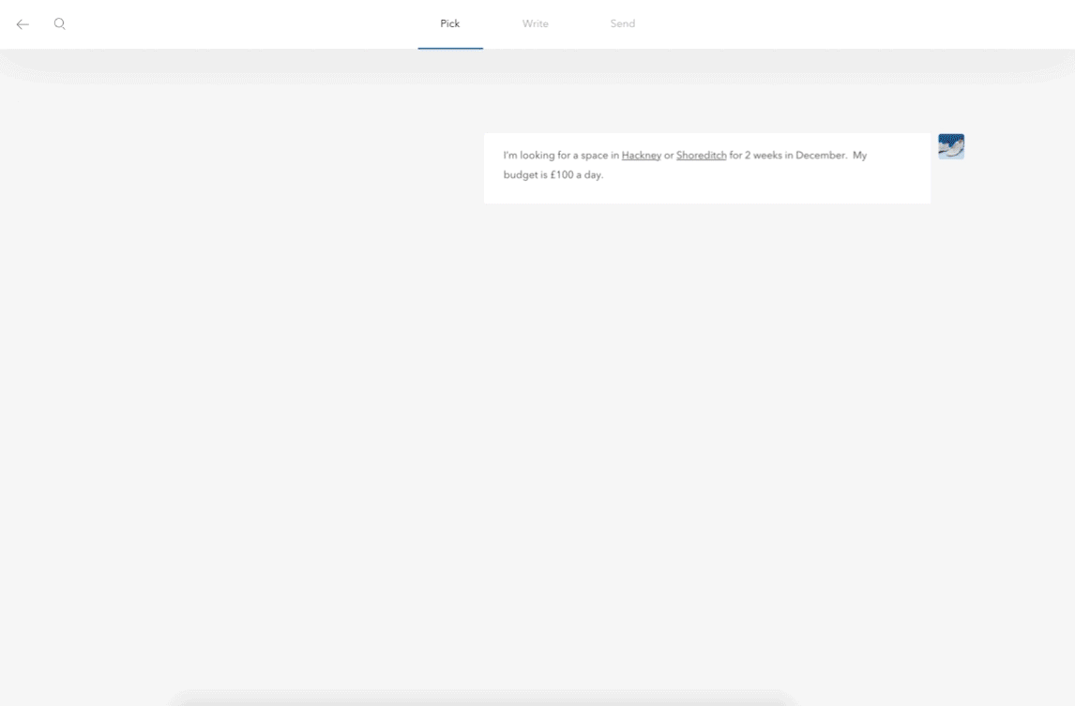Open the Shoreditch link in message
Screen dimensions: 1075x706
point(702,156)
